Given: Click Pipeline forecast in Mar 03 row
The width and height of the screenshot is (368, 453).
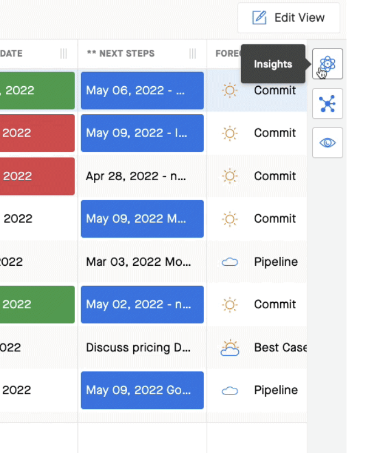Looking at the screenshot, I should 276,262.
